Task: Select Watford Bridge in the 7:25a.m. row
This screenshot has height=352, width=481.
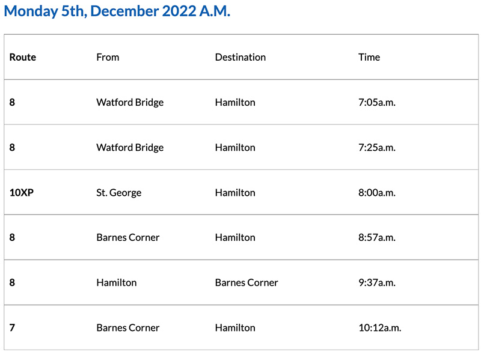Action: click(130, 147)
